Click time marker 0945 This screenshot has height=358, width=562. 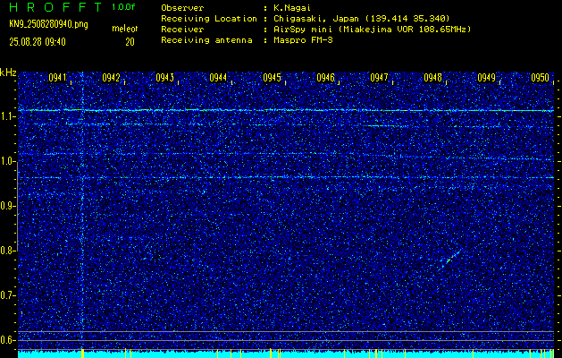point(272,78)
